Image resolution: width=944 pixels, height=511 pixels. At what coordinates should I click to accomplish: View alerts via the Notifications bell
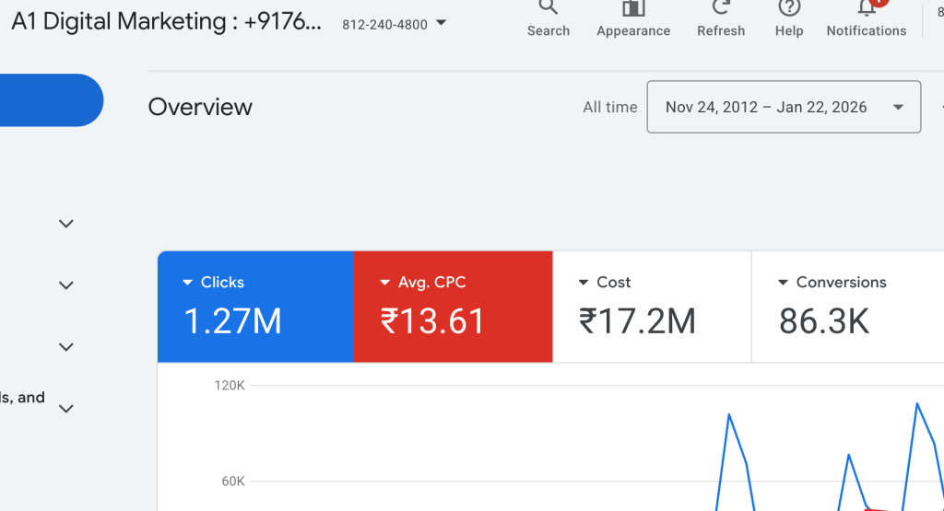tap(866, 11)
